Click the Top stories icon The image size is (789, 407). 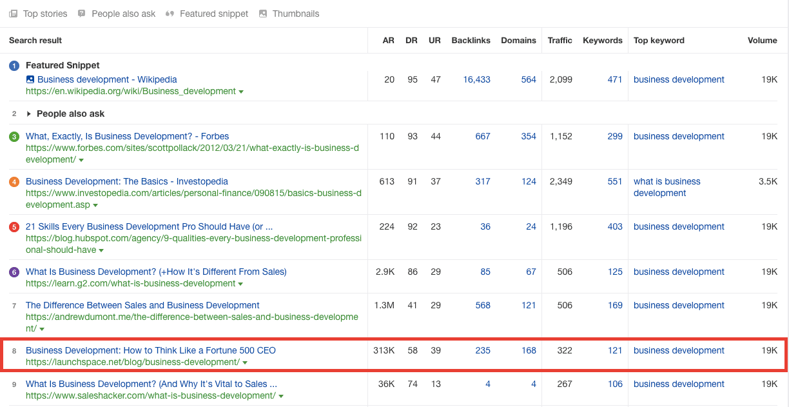click(x=13, y=14)
